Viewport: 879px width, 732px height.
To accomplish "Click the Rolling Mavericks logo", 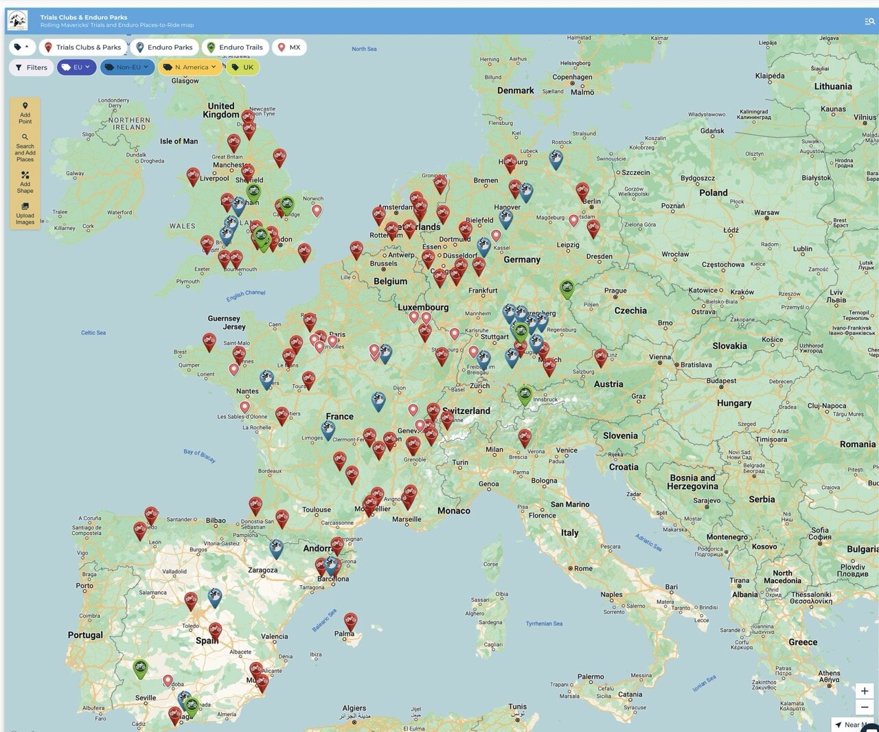I will (17, 21).
